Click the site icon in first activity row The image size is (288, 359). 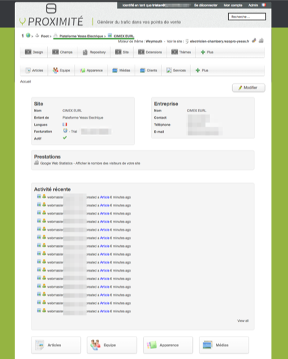(39, 196)
